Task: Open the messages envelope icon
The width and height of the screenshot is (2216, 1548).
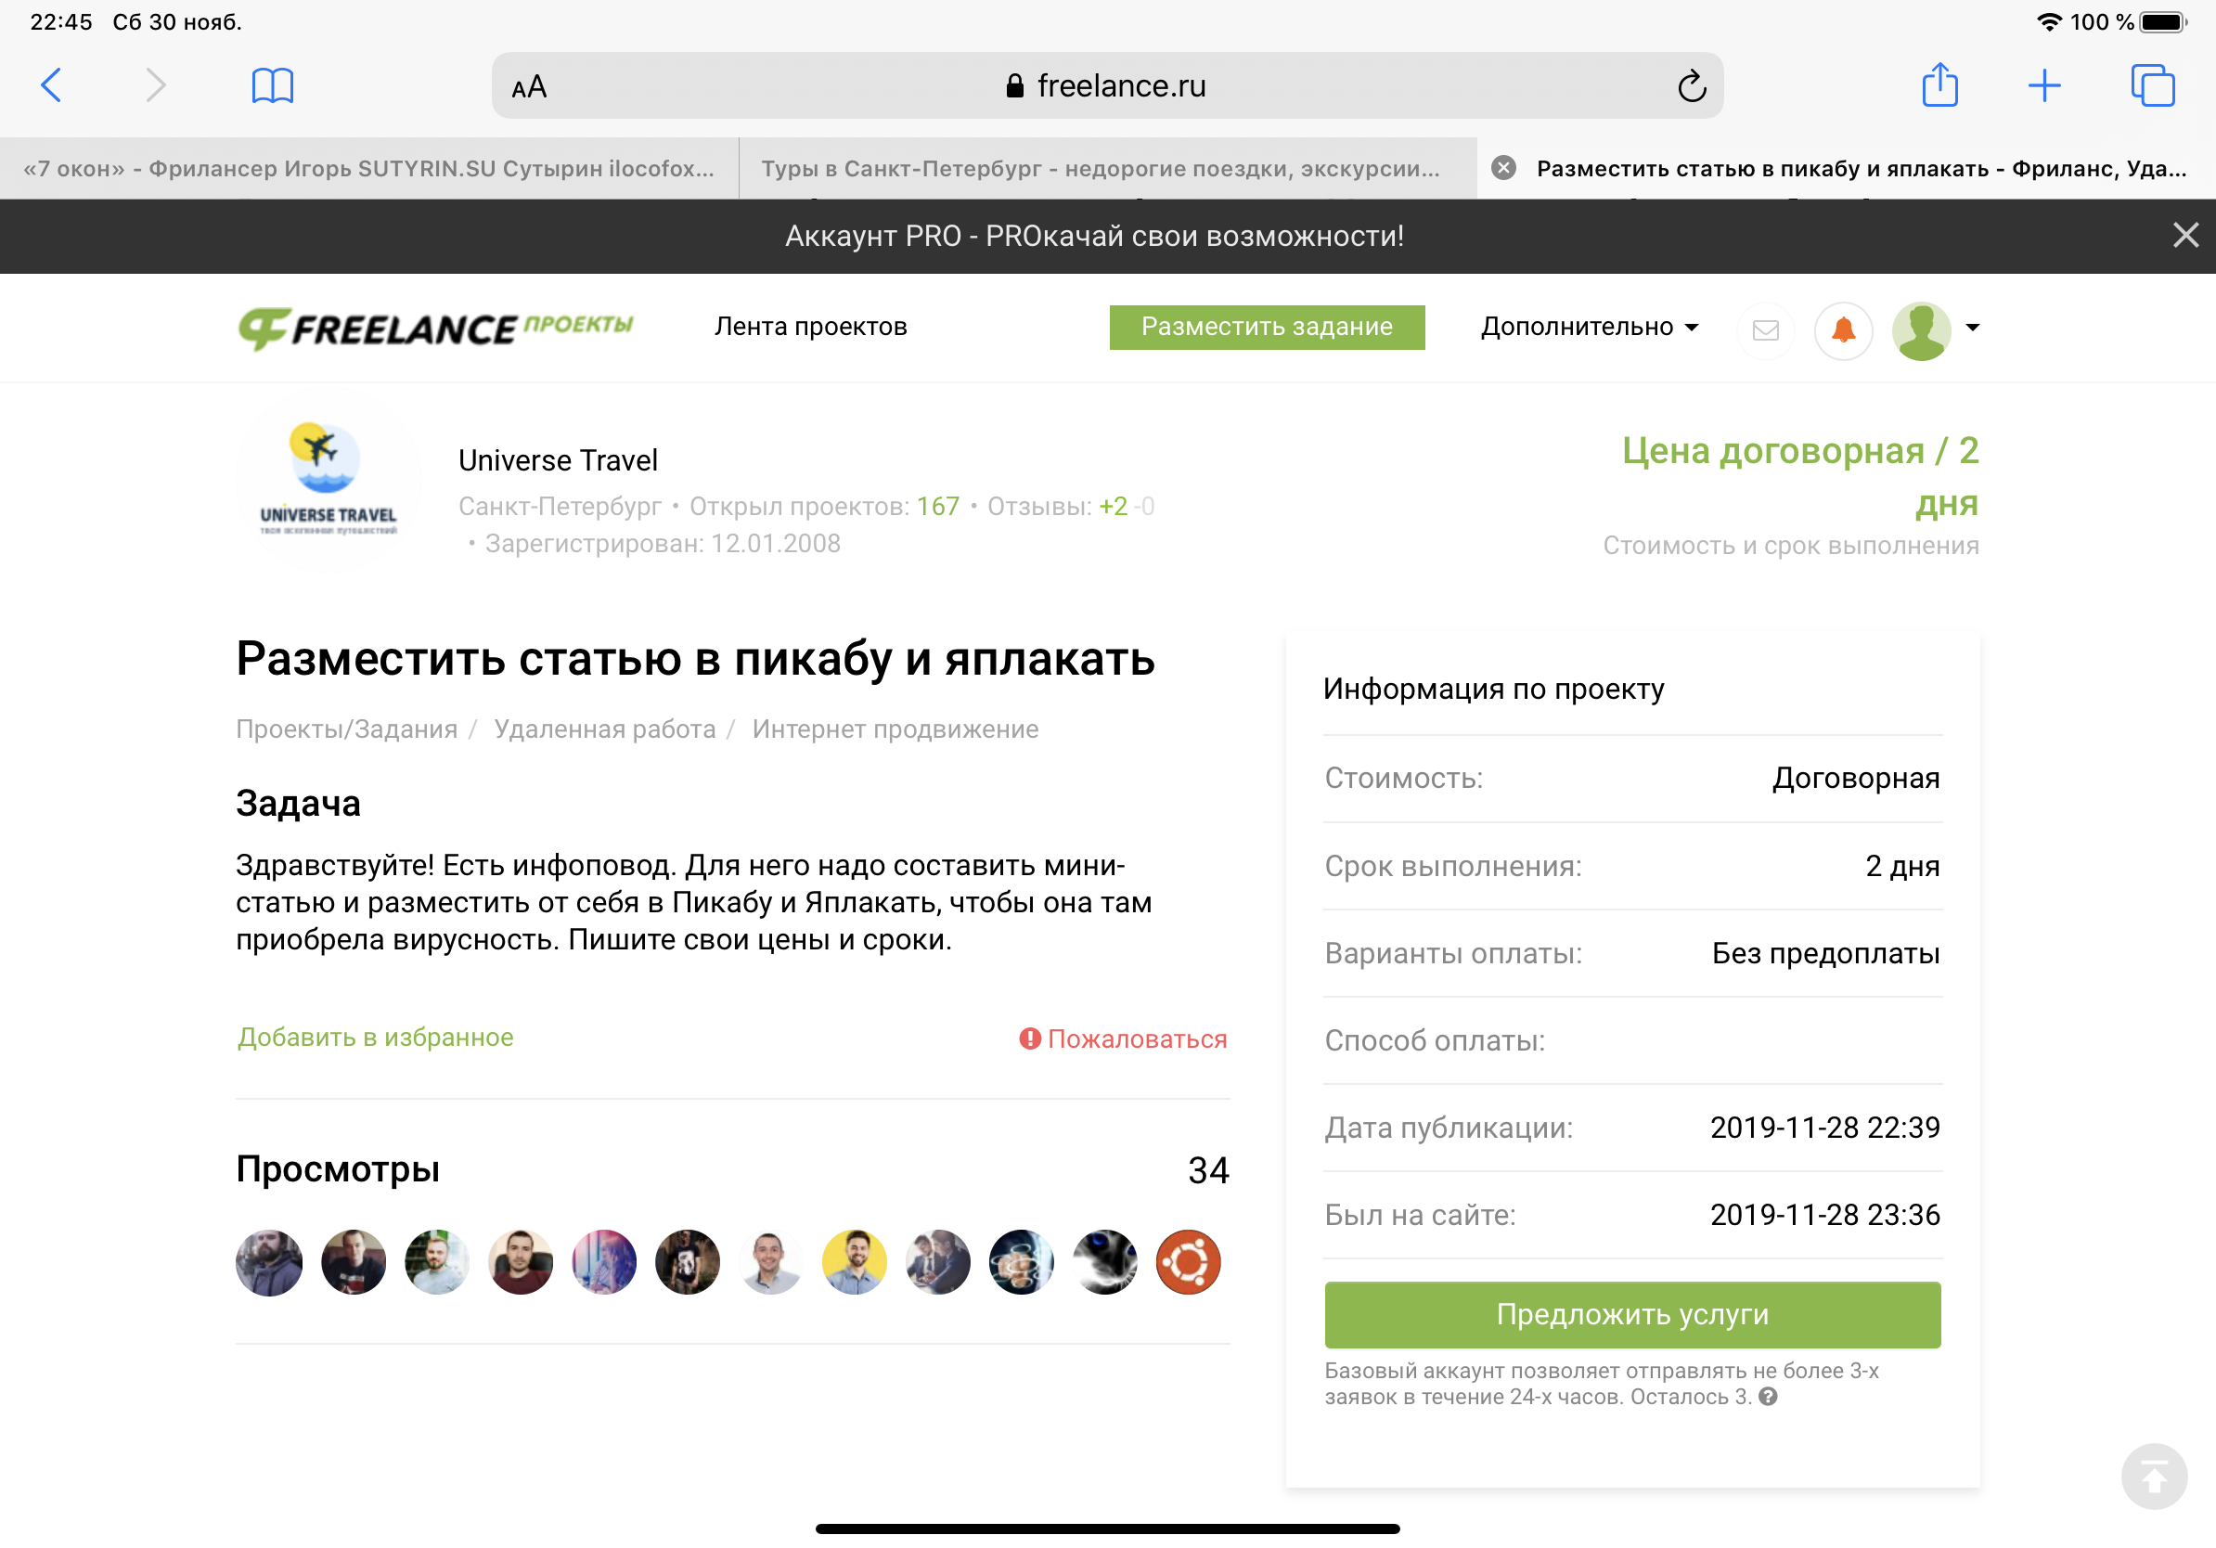Action: [x=1765, y=330]
